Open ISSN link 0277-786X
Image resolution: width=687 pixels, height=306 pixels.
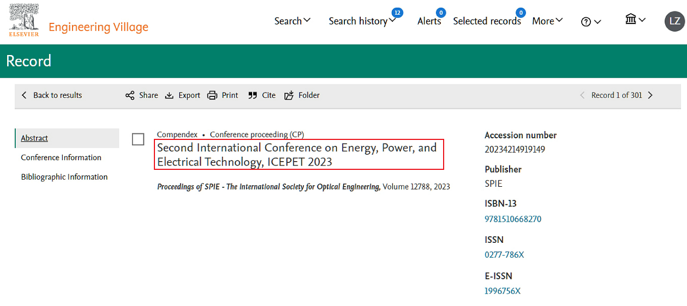click(504, 255)
